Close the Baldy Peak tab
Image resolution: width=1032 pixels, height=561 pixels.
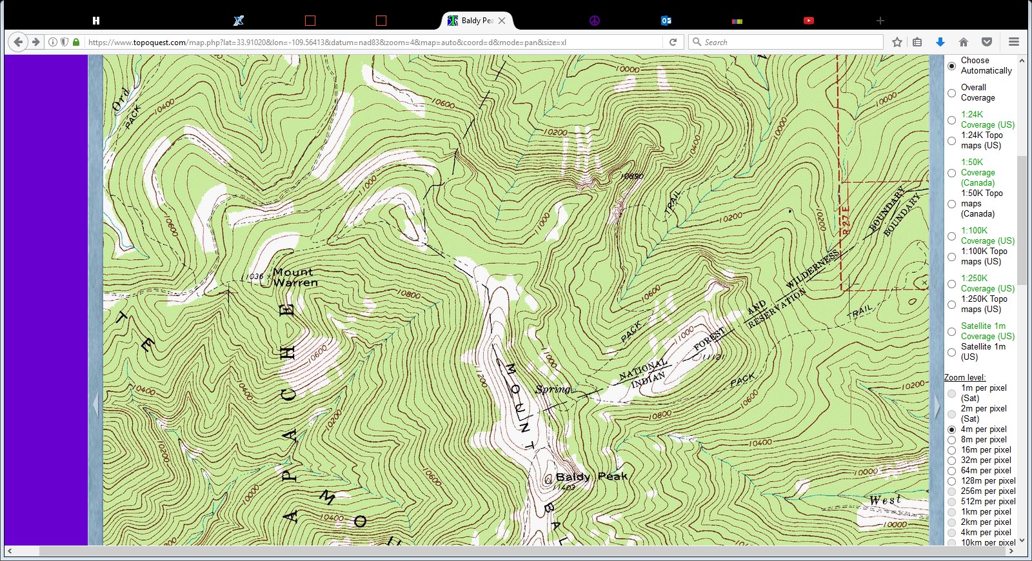tap(502, 21)
